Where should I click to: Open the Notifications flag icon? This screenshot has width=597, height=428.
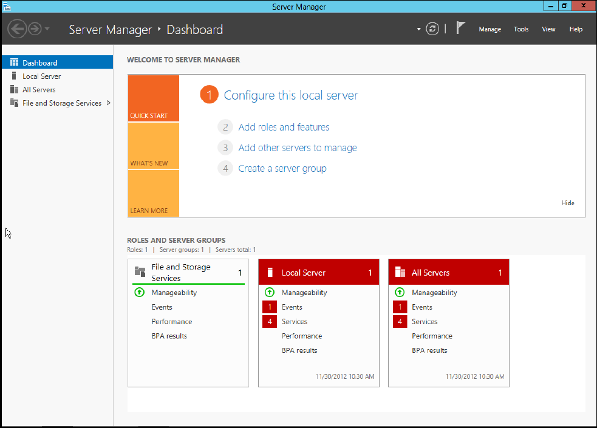460,28
